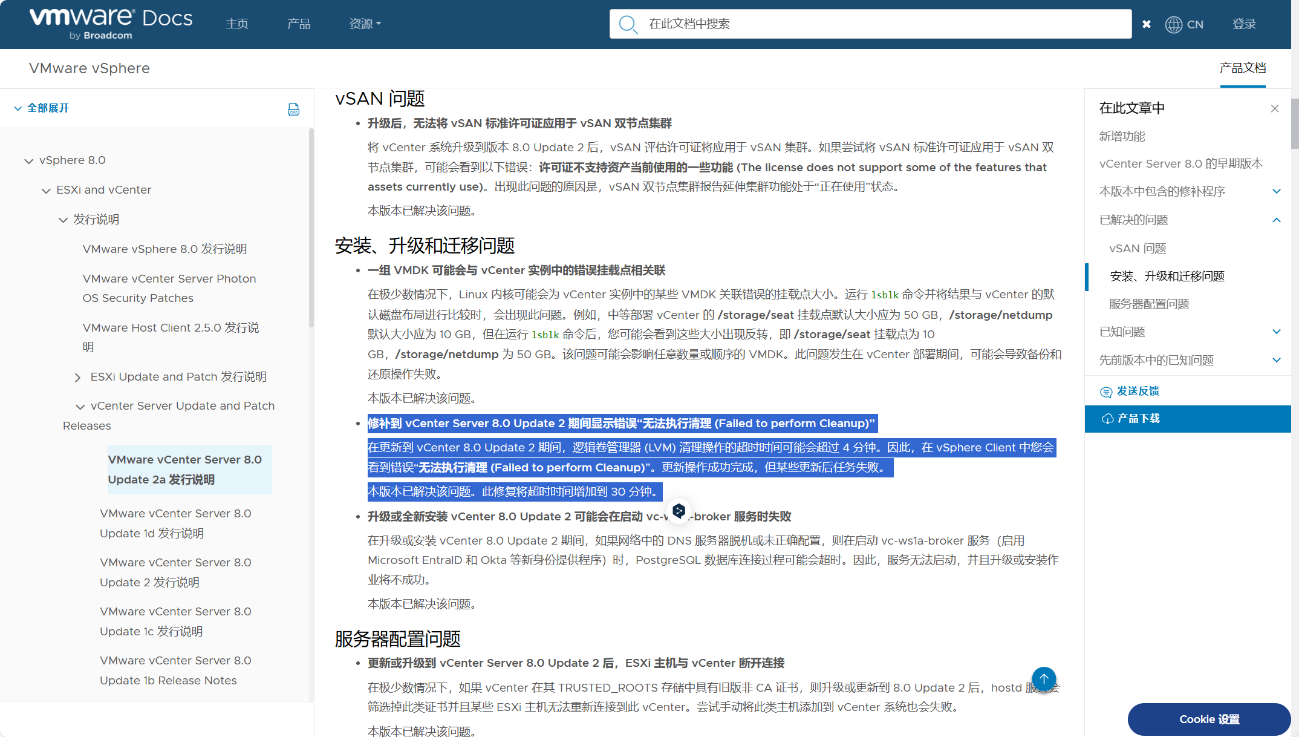Toggle 全部展开 expand all
1299x737 pixels.
pyautogui.click(x=42, y=108)
